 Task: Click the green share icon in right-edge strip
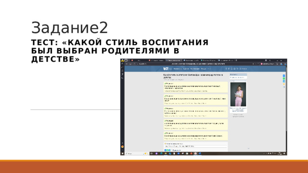284,78
